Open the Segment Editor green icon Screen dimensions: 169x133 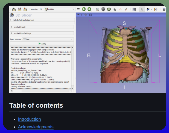[109, 9]
